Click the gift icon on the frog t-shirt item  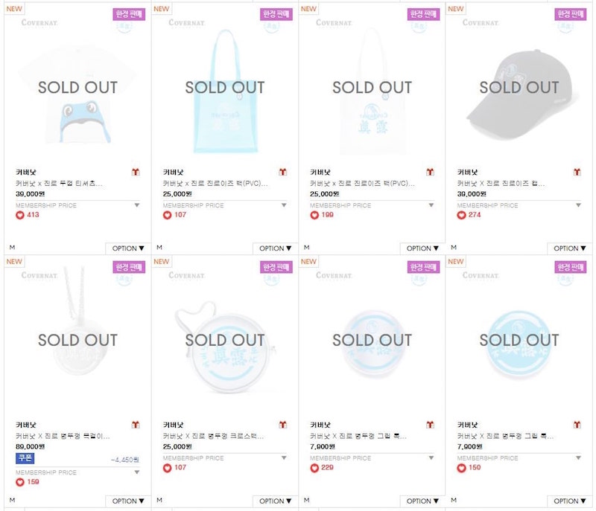[136, 173]
